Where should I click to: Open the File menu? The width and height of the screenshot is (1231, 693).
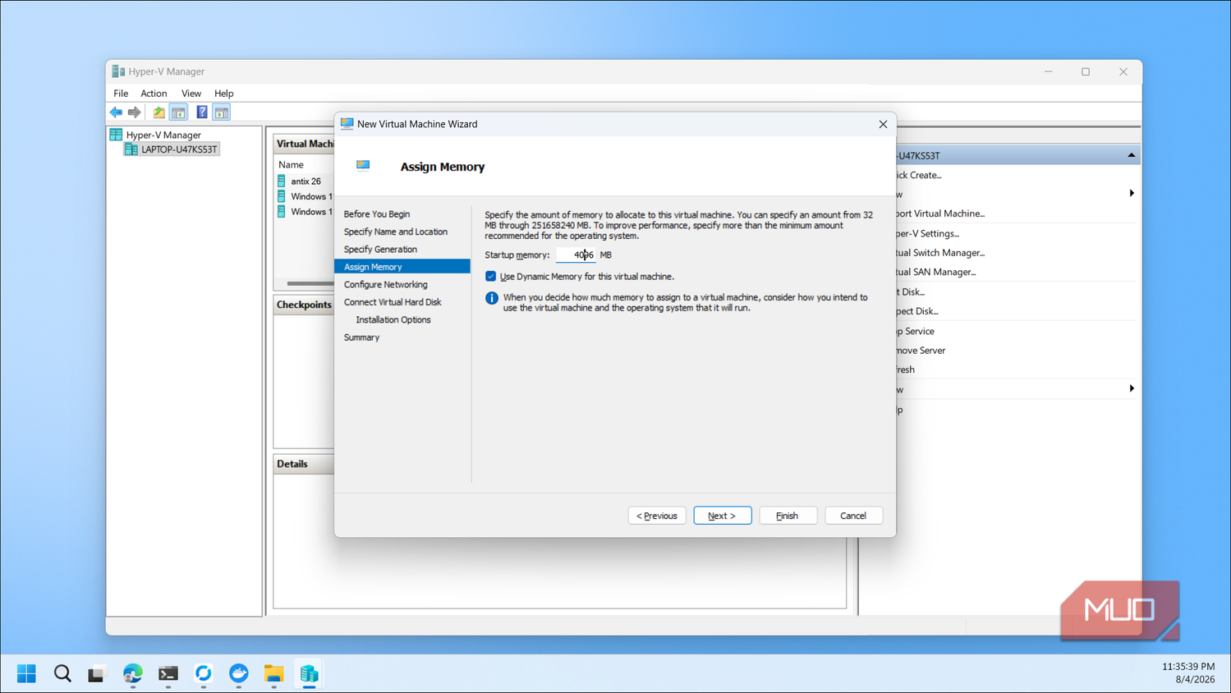point(121,94)
